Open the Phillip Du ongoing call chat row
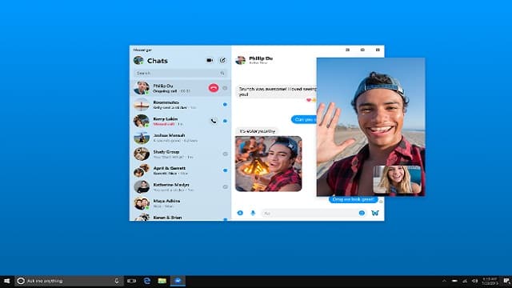The height and width of the screenshot is (288, 512). 180,88
